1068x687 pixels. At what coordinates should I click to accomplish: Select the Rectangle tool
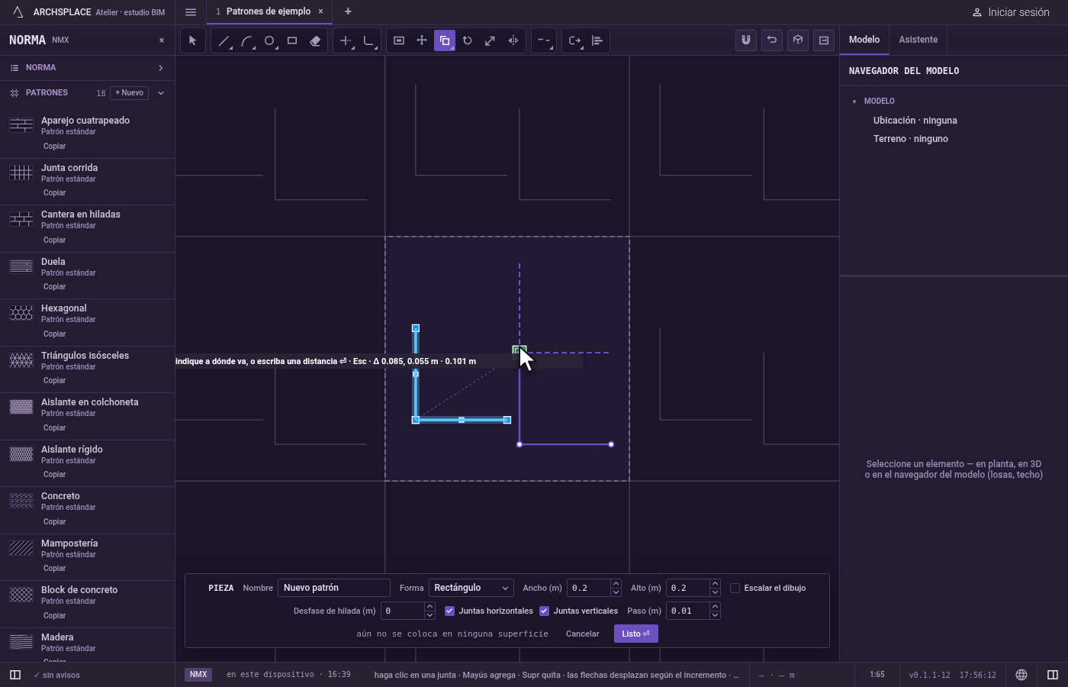292,40
